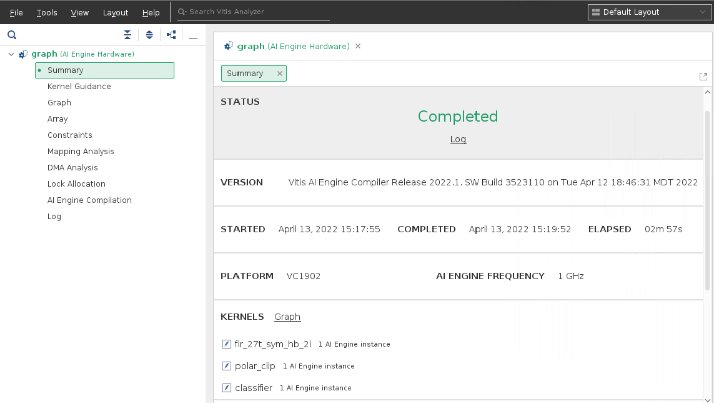This screenshot has height=403, width=714.
Task: Collapse the graph (AI Engine Hardware) tree node
Action: tap(11, 54)
